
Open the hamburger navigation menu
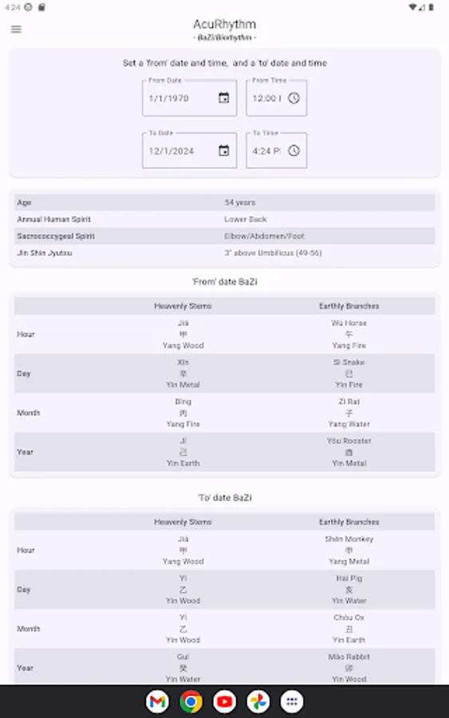pos(16,30)
